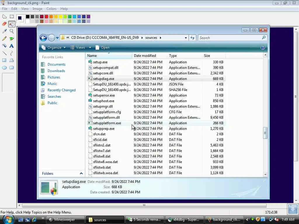Select the rectangular Select tool in Paint
Screen dimensions: 299x224
[12, 17]
